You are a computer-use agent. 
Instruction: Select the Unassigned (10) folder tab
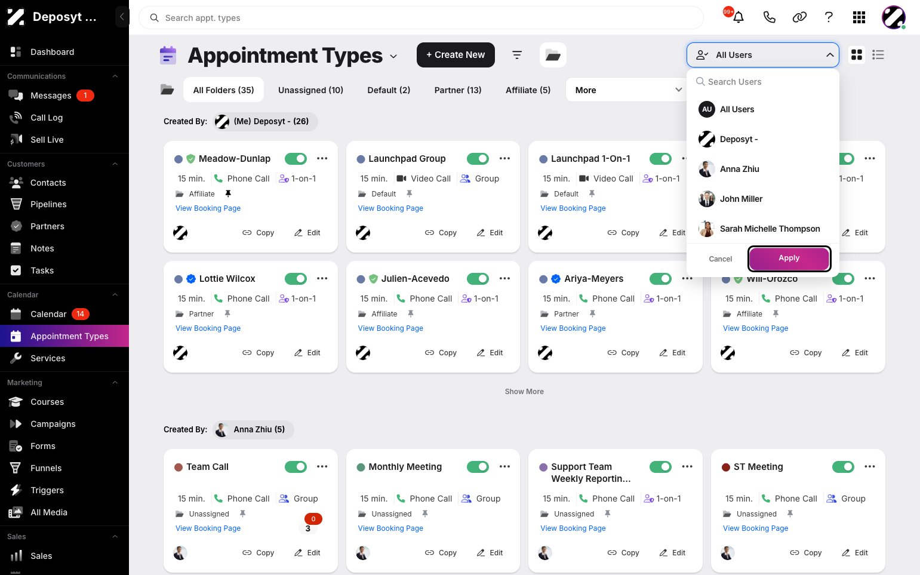coord(310,90)
